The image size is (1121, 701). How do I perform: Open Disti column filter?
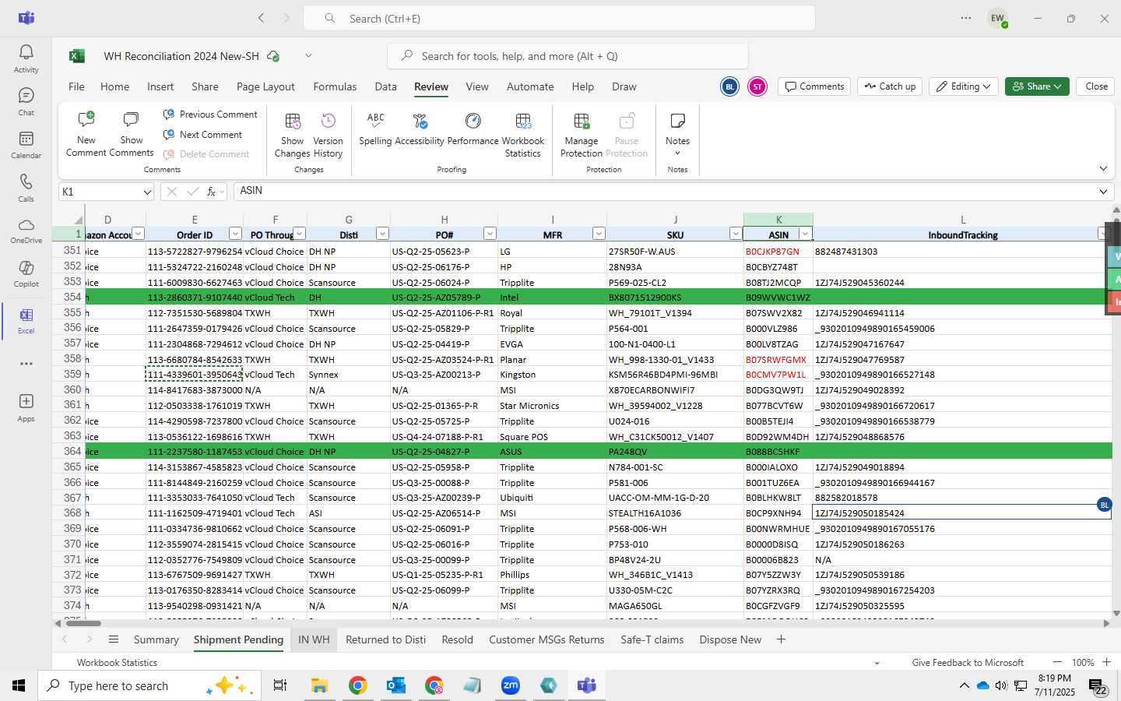click(x=382, y=234)
